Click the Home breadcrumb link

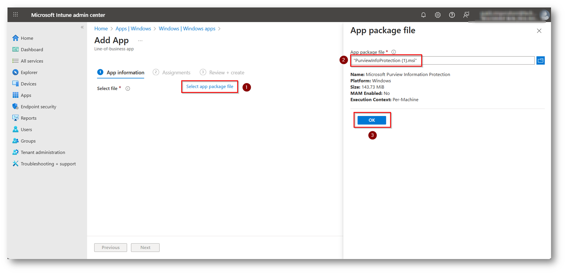[x=101, y=29]
